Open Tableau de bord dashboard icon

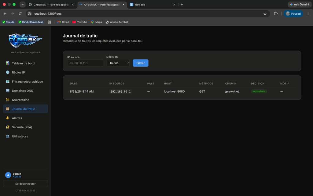(x=8, y=63)
